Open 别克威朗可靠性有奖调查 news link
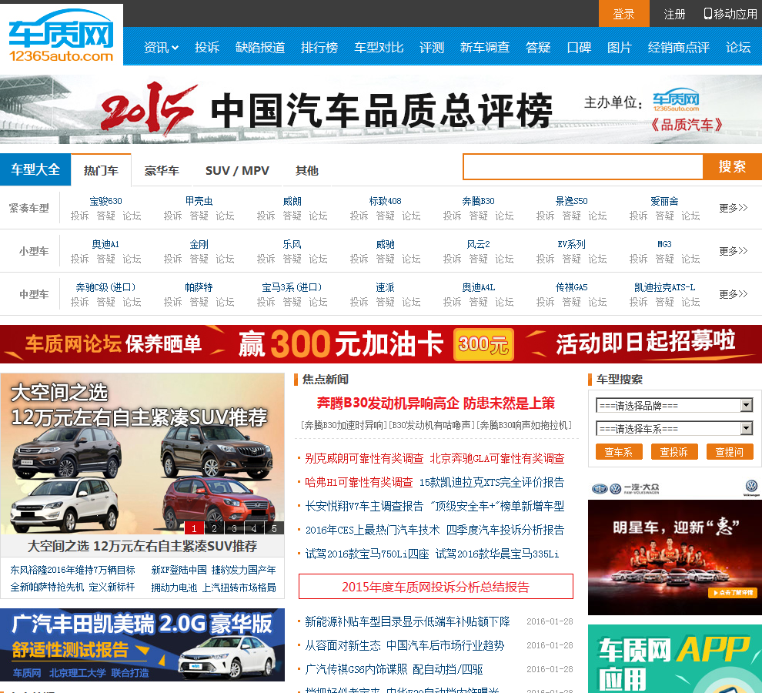The width and height of the screenshot is (762, 693). (x=364, y=458)
